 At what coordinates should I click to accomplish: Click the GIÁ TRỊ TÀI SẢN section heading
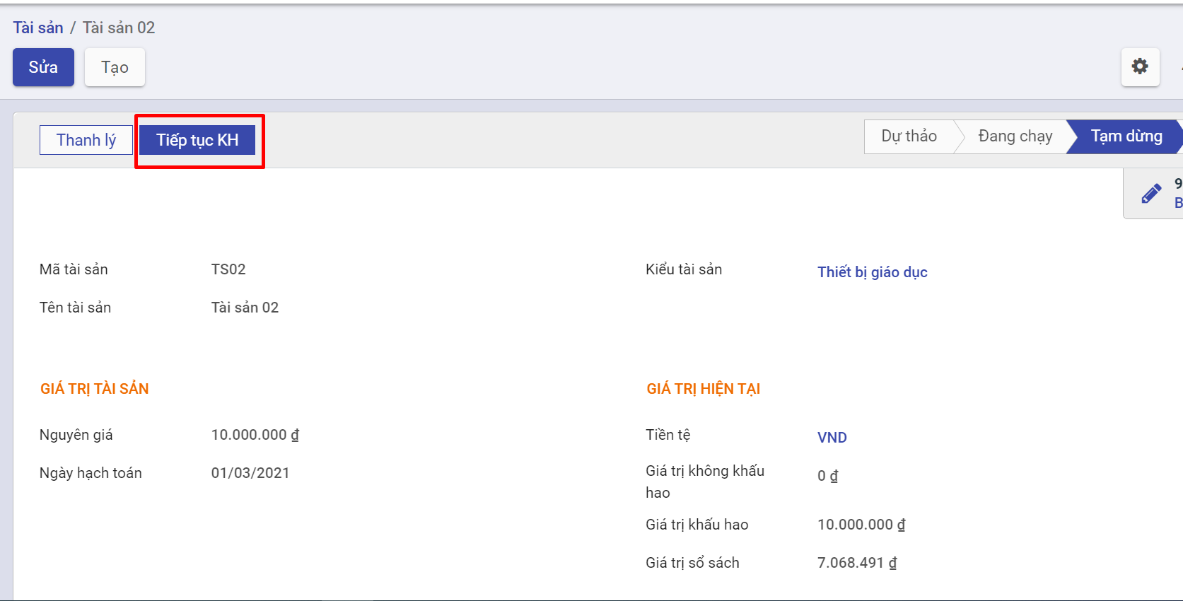[95, 389]
